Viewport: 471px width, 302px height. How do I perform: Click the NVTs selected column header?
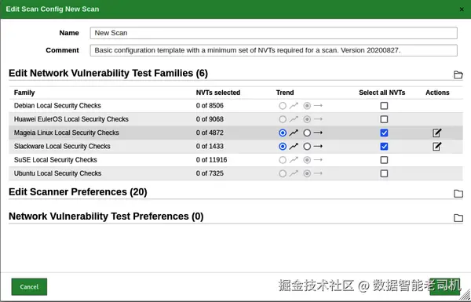(218, 93)
